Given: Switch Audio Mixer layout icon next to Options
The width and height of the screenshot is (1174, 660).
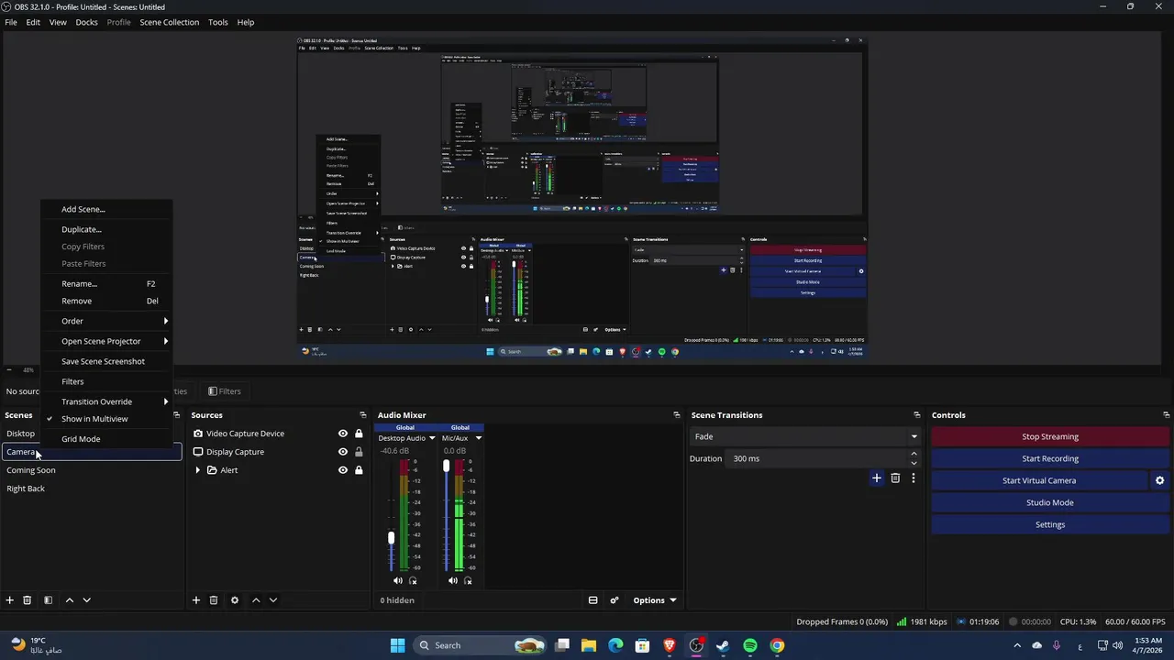Looking at the screenshot, I should pos(593,600).
